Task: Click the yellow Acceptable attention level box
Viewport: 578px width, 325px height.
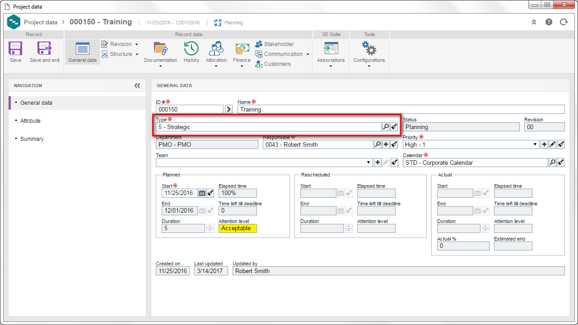Action: pyautogui.click(x=238, y=228)
